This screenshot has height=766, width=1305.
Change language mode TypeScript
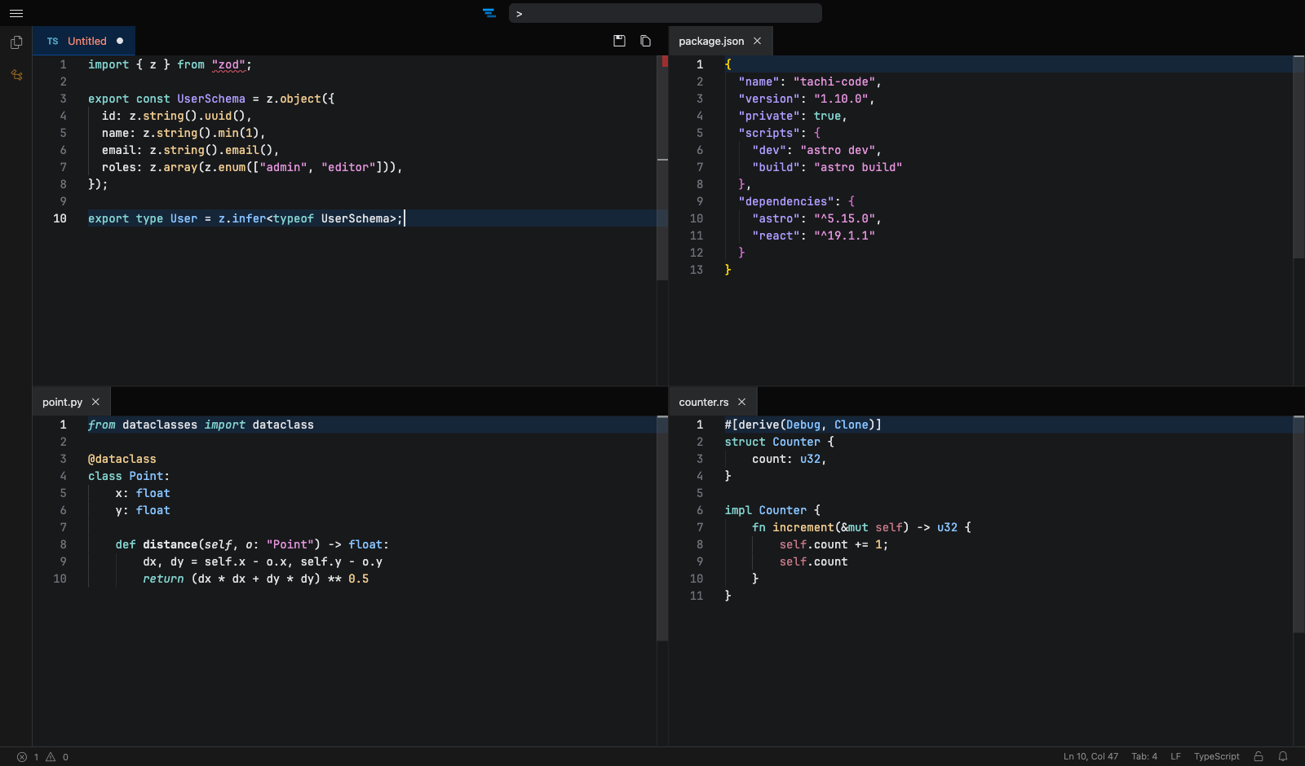click(1217, 757)
